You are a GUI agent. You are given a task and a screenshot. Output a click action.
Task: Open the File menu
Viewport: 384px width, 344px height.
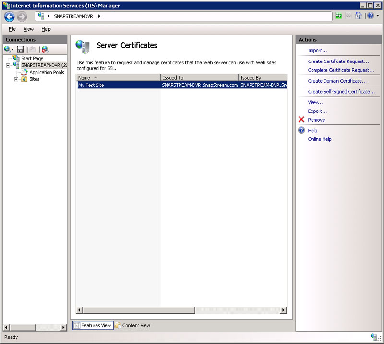point(12,29)
